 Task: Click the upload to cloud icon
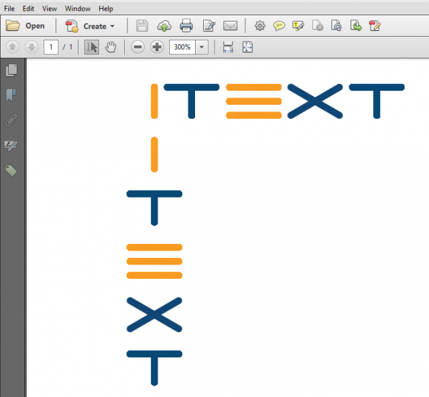coord(164,26)
